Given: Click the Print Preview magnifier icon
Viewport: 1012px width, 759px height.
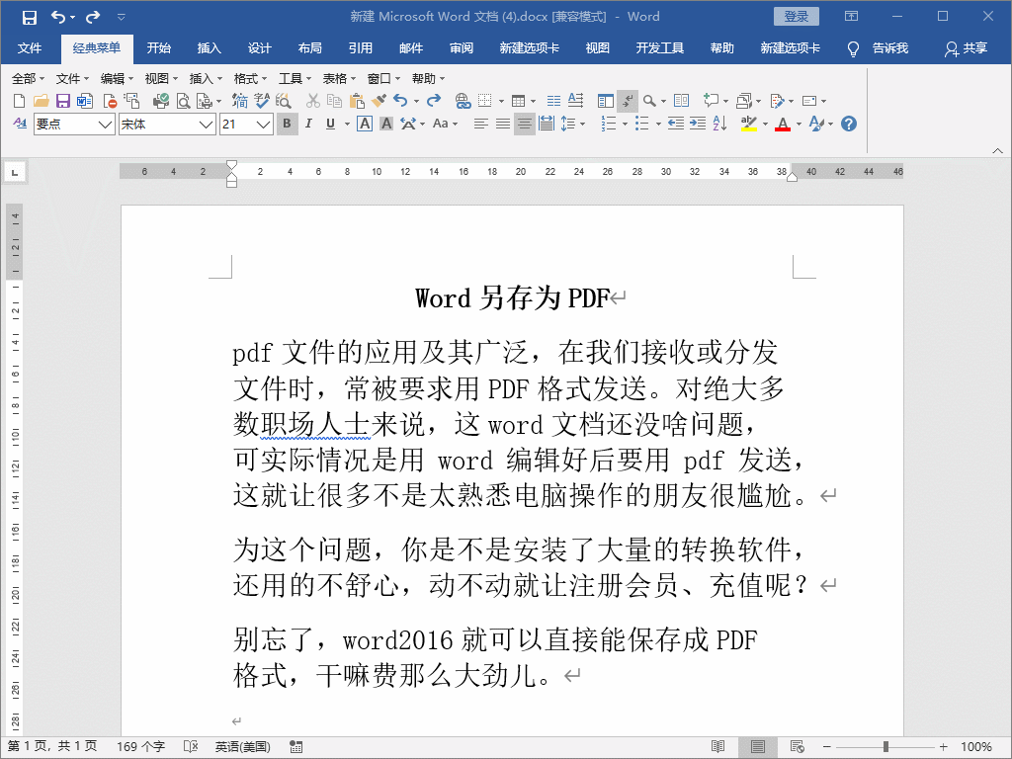Looking at the screenshot, I should pyautogui.click(x=183, y=101).
